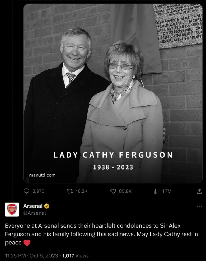Click the repost arrows icon
Screen dimensions: 206x261
(70, 191)
